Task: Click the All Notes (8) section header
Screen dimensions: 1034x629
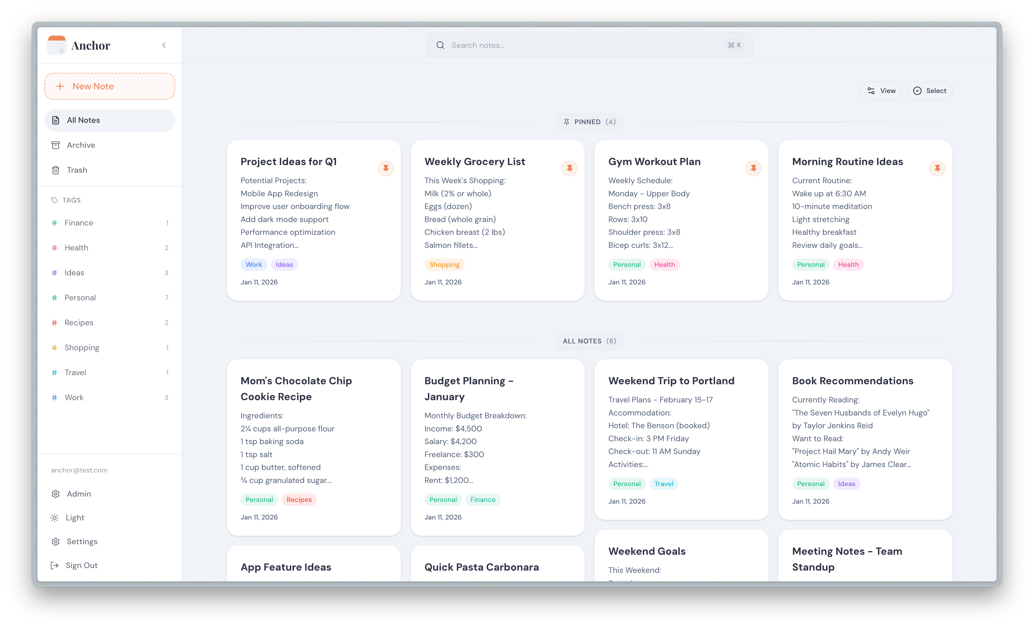Action: coord(589,341)
